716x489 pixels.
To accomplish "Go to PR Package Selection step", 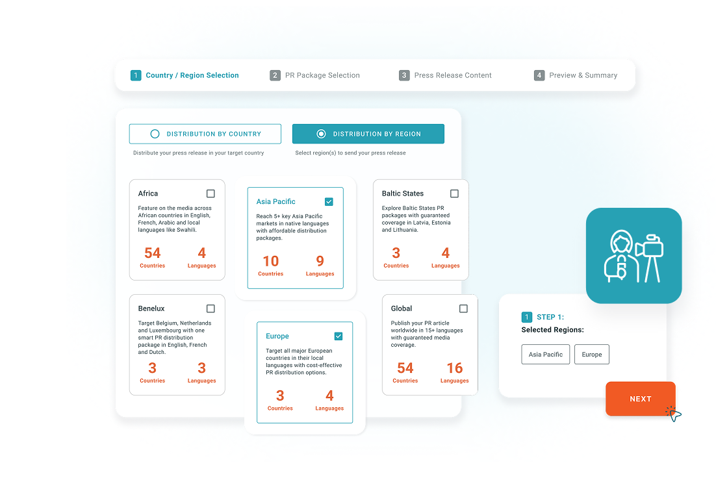I will [x=322, y=75].
